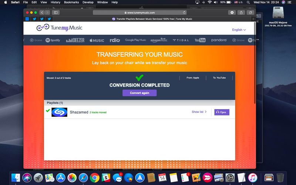Open the Bookmarks menu
296x185 pixels.
pos(71,2)
